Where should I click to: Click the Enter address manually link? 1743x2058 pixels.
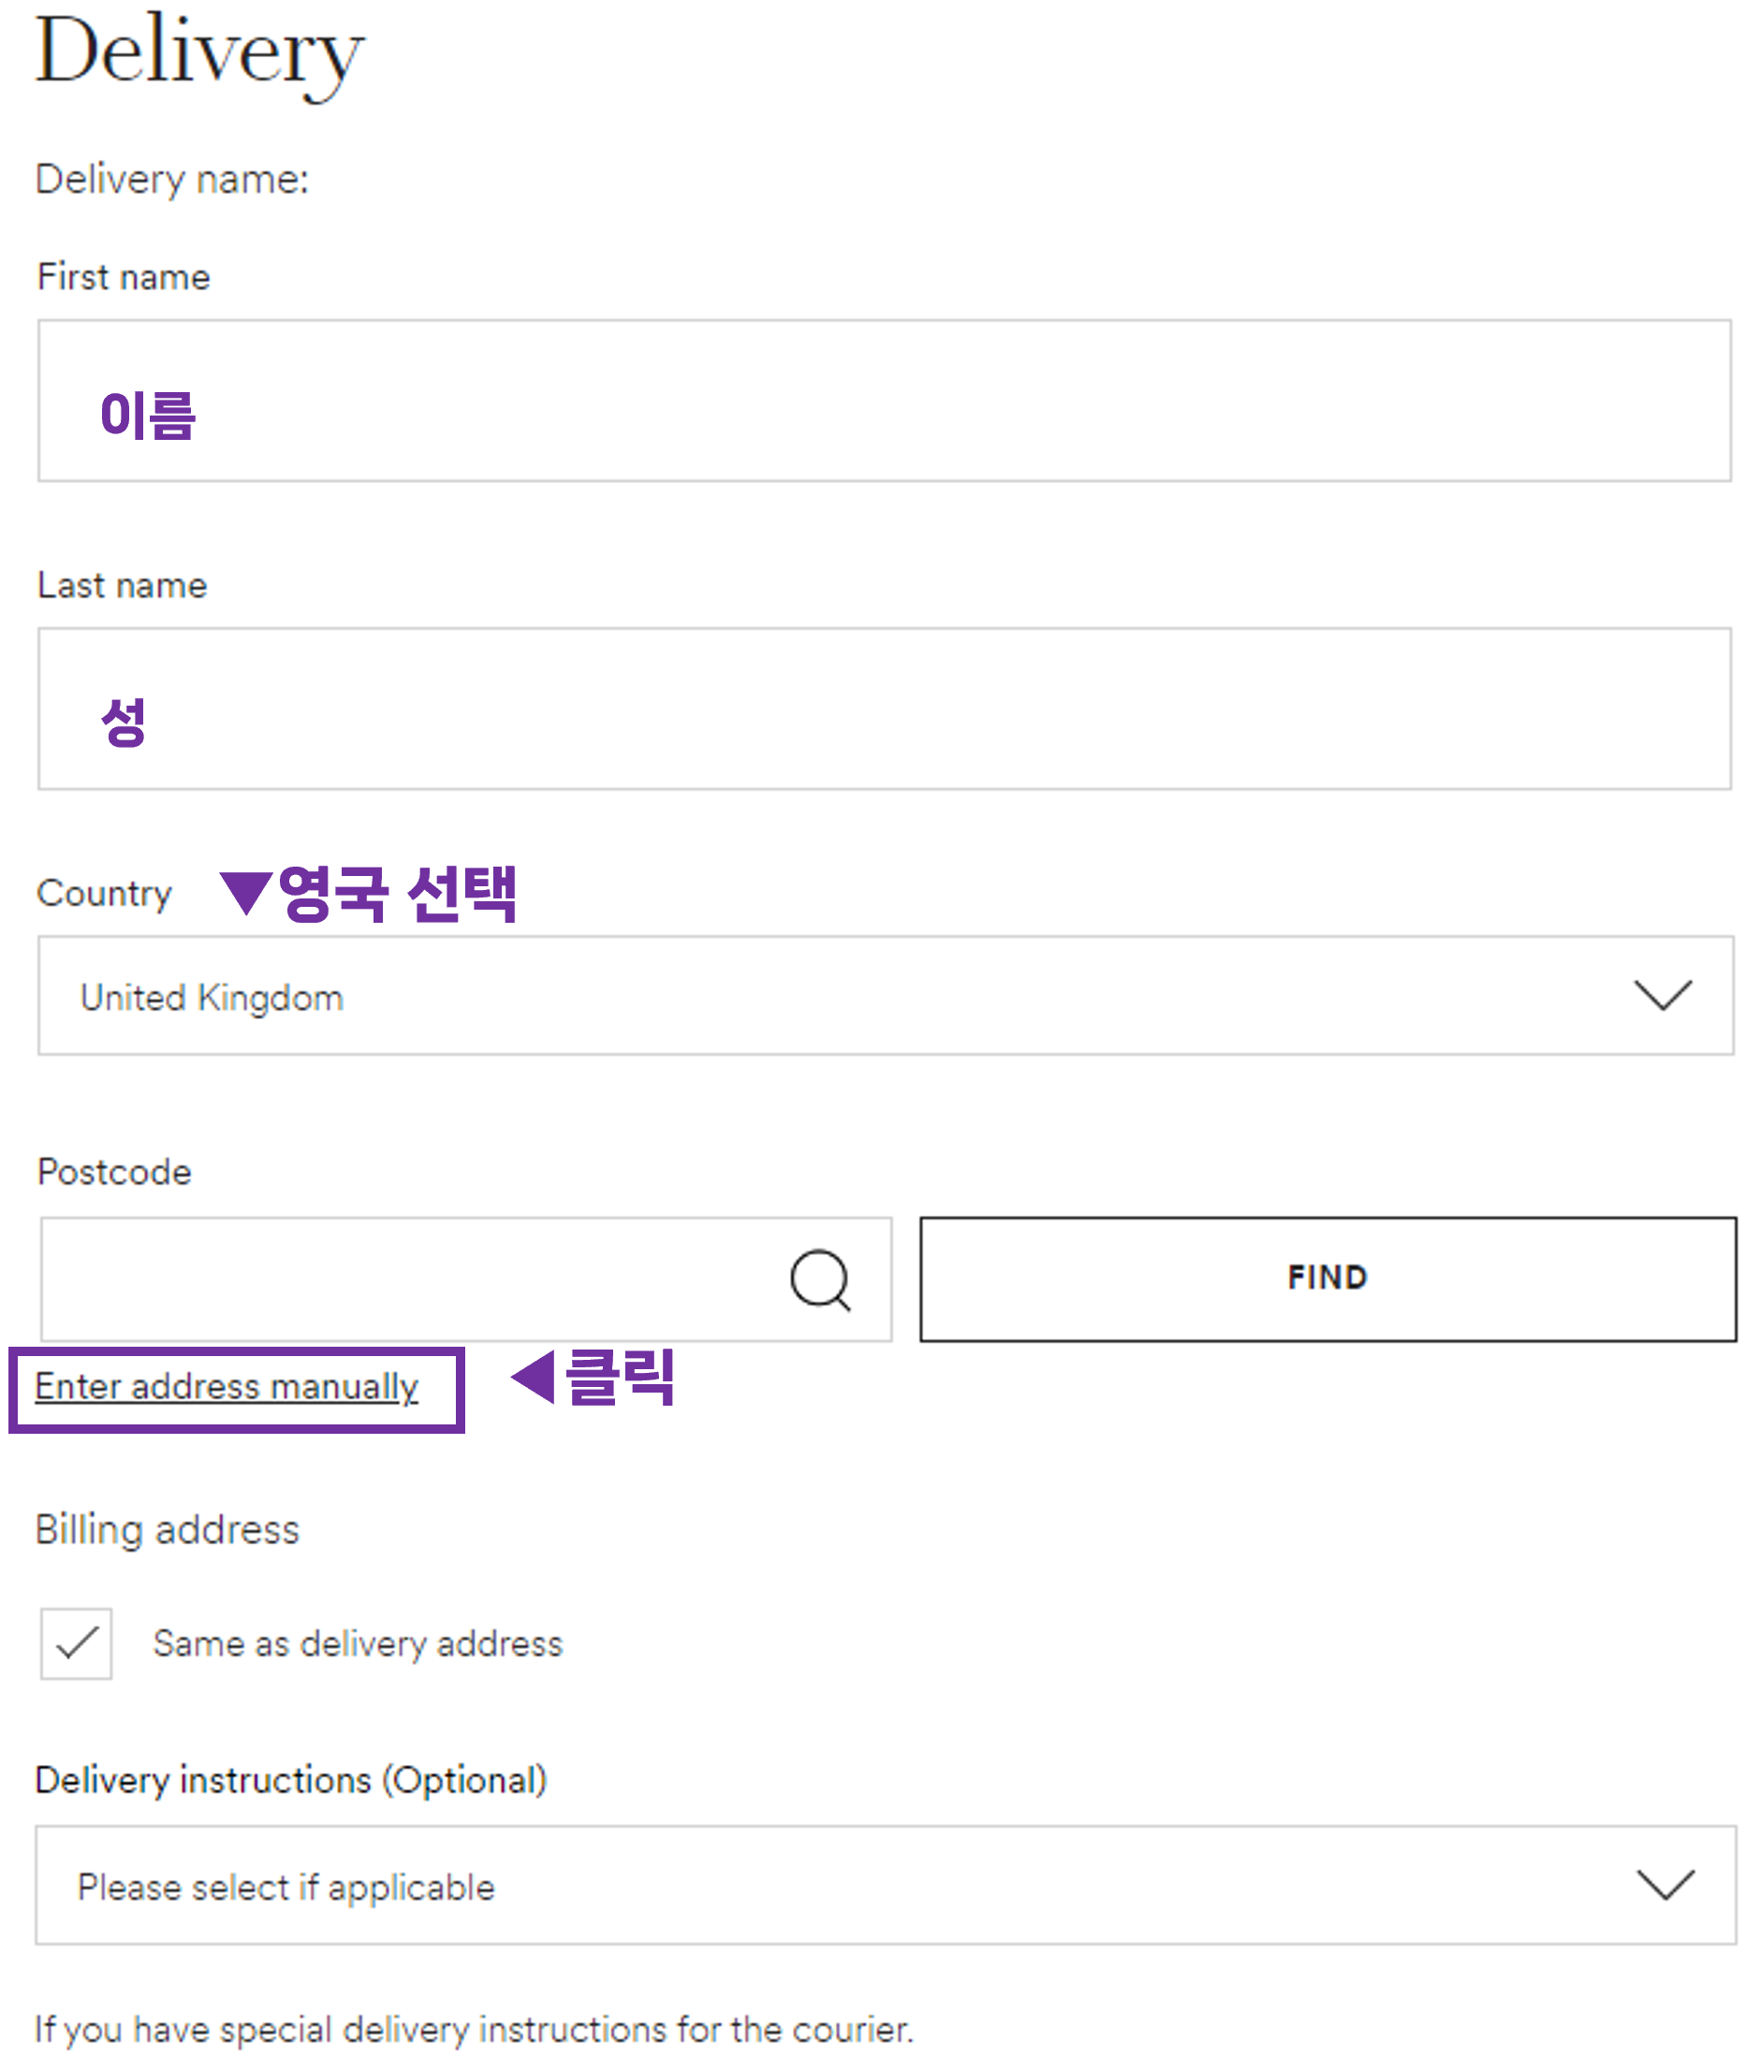tap(227, 1386)
